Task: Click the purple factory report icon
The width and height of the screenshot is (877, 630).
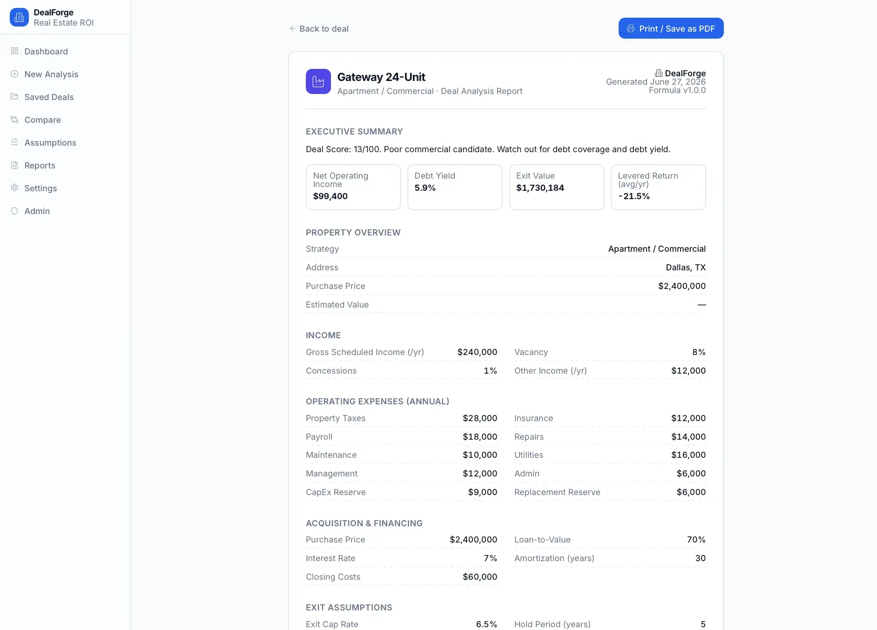Action: coord(318,81)
